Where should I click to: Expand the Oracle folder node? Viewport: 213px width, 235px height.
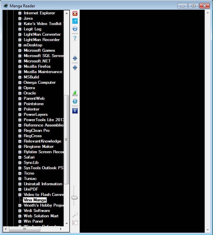point(20,93)
